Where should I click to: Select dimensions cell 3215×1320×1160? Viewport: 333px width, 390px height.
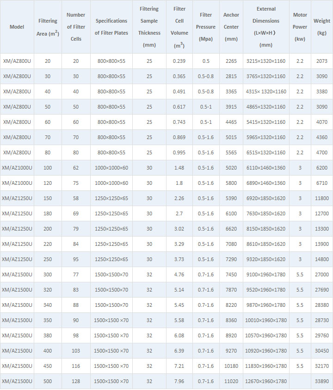pyautogui.click(x=266, y=61)
